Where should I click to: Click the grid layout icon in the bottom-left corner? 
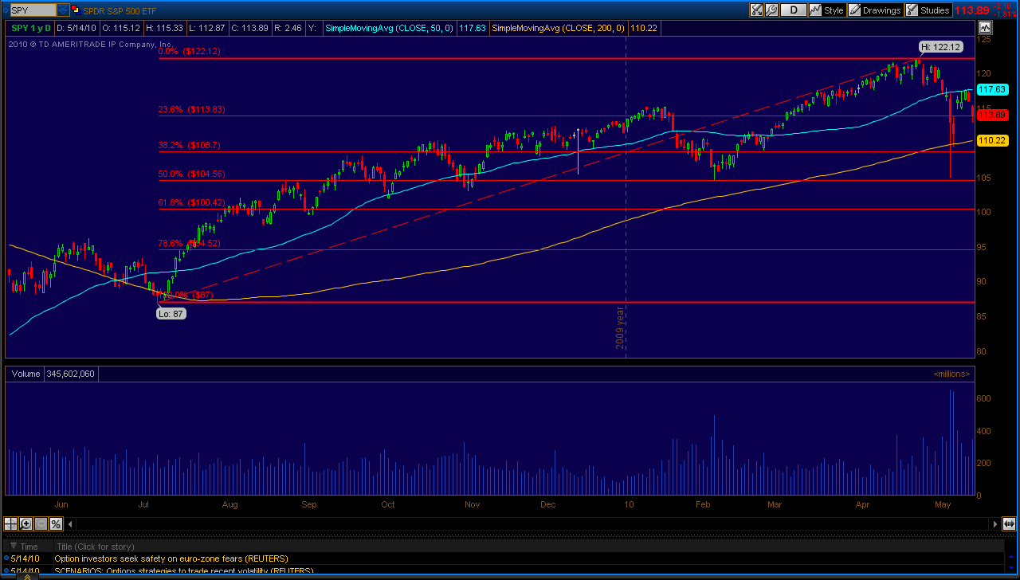coord(10,523)
